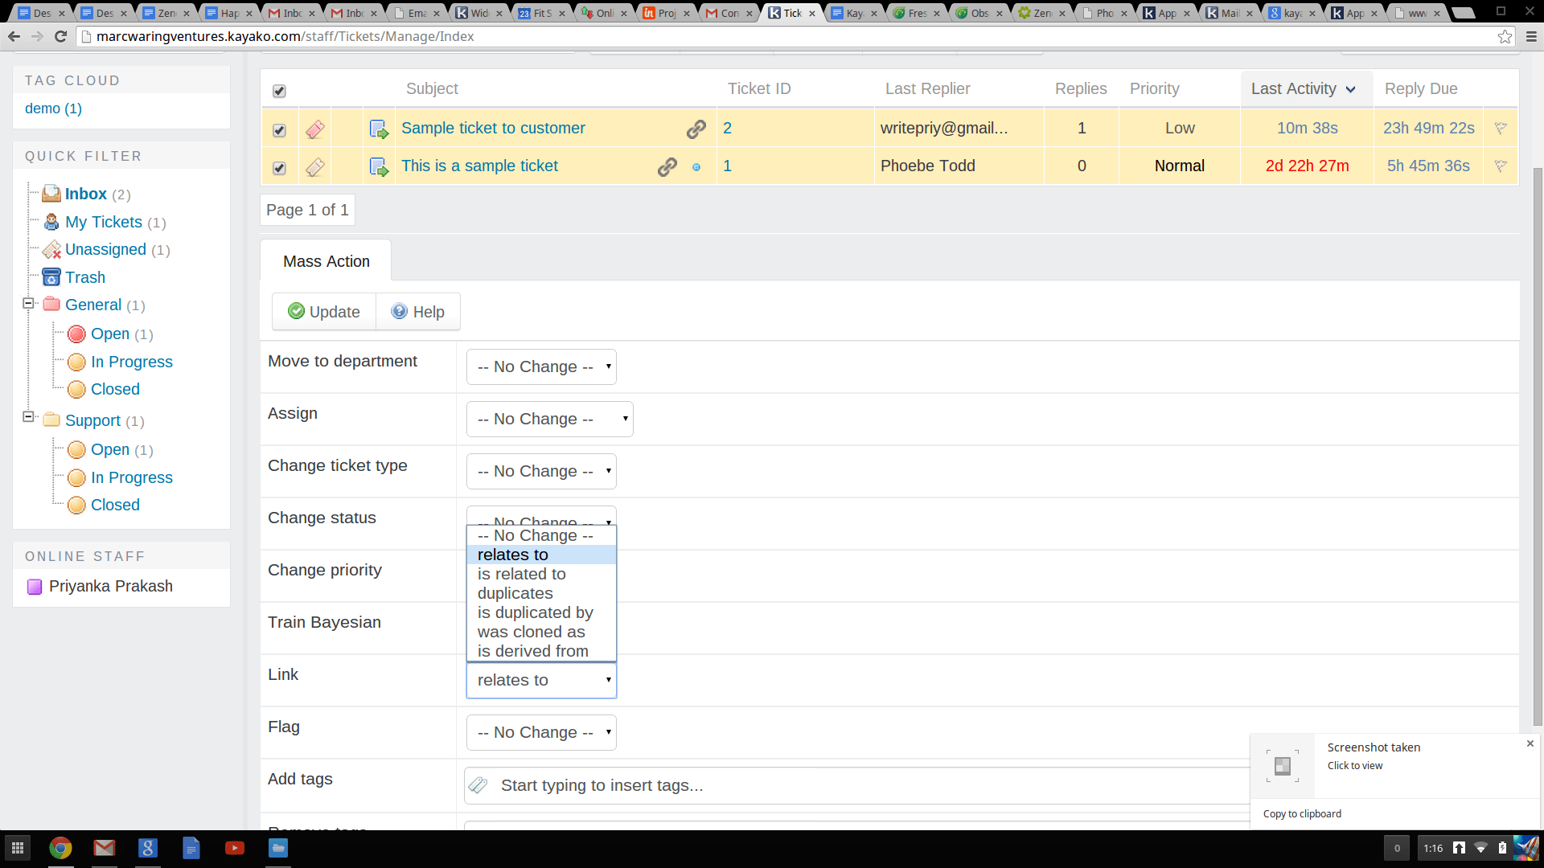
Task: Click the Update button
Action: click(324, 312)
